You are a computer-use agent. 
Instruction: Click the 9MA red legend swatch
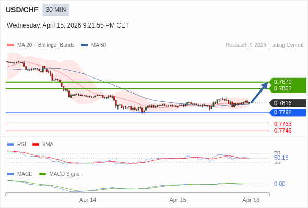point(35,145)
